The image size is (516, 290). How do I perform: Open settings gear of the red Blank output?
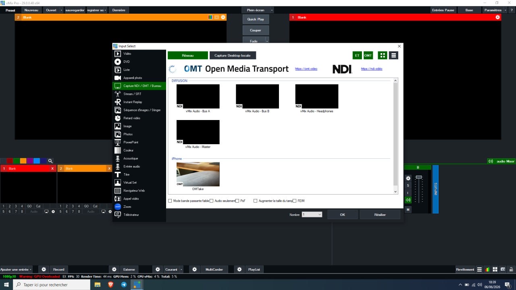pos(497,17)
